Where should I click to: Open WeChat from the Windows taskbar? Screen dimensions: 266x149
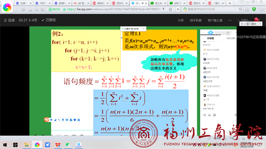(68, 145)
